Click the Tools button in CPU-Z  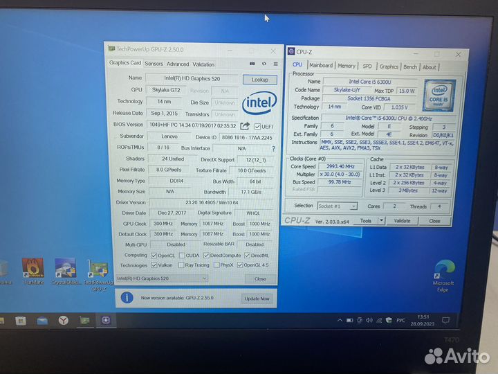[366, 220]
